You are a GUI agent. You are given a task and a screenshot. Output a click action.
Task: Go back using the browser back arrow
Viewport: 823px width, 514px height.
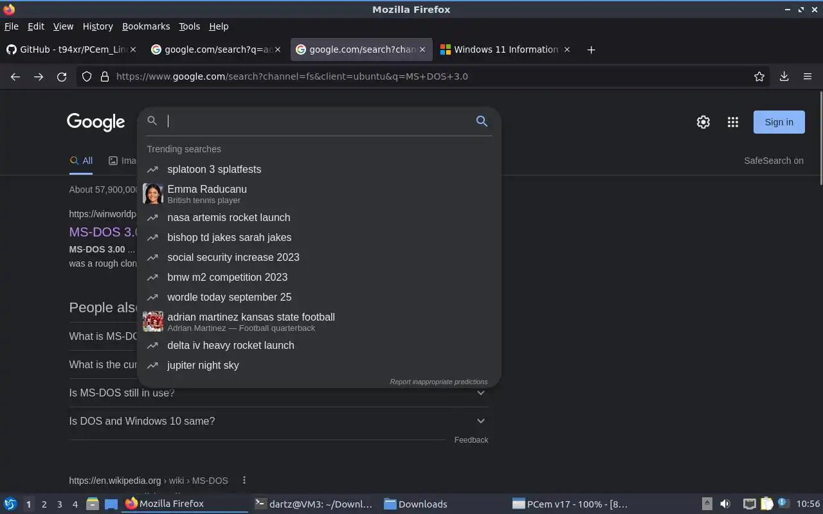(15, 76)
